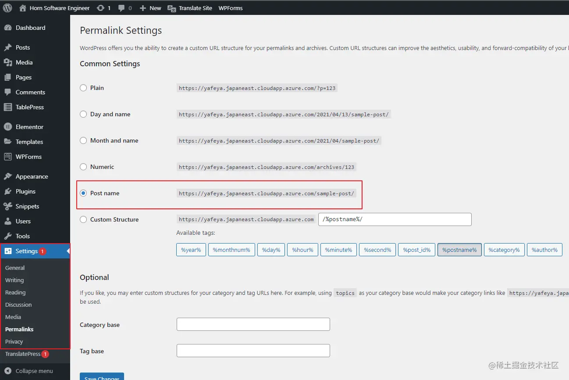Insert the %category% tag
Image resolution: width=569 pixels, height=380 pixels.
504,250
